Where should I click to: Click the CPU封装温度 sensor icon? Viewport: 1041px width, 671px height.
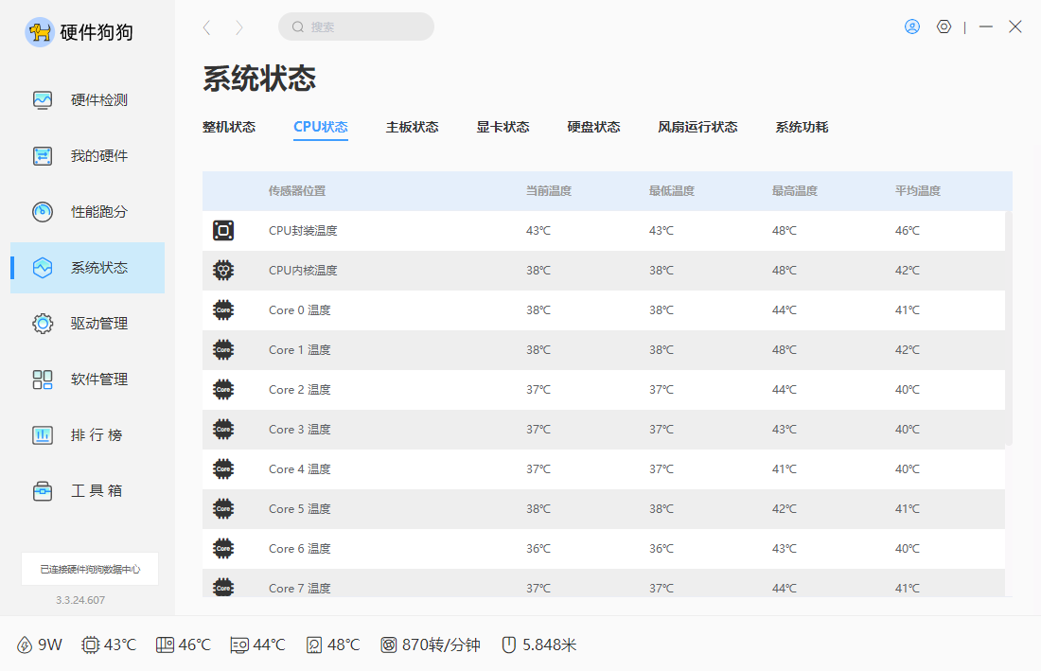(223, 230)
